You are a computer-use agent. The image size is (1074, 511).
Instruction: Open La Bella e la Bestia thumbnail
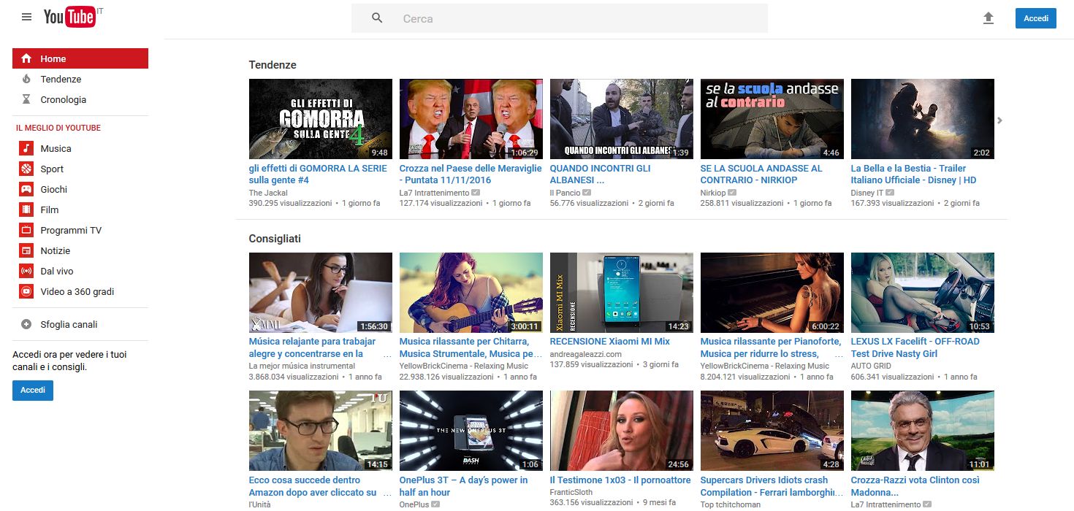coord(923,119)
